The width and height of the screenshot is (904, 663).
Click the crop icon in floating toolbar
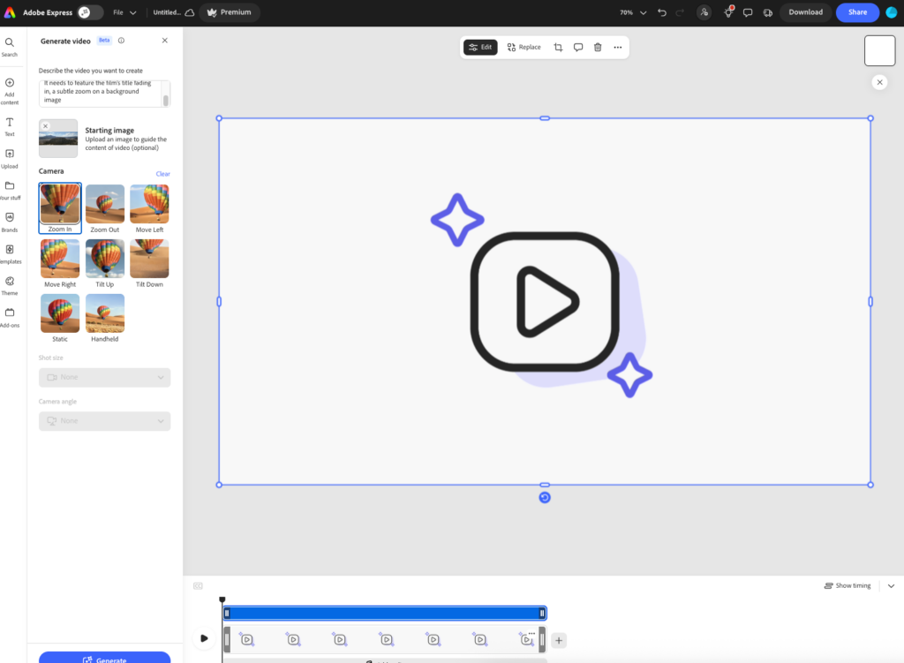[558, 47]
